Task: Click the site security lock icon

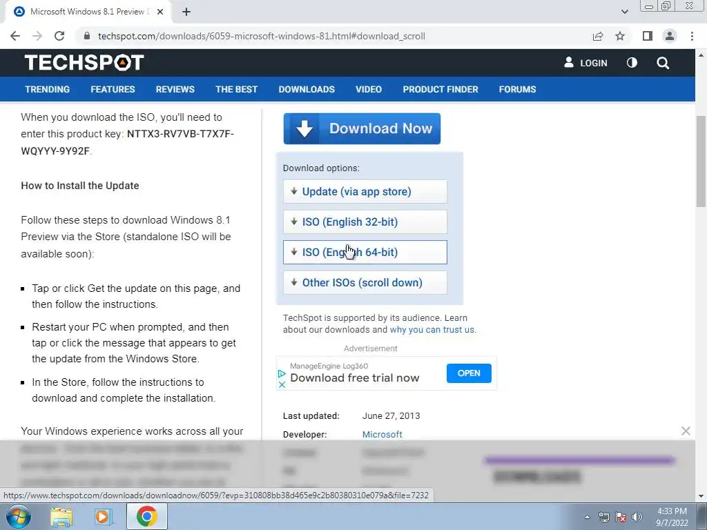Action: click(87, 36)
